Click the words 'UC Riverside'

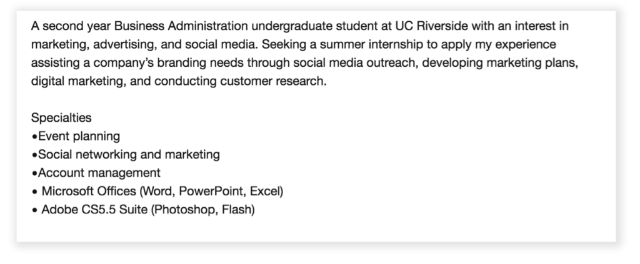[431, 26]
